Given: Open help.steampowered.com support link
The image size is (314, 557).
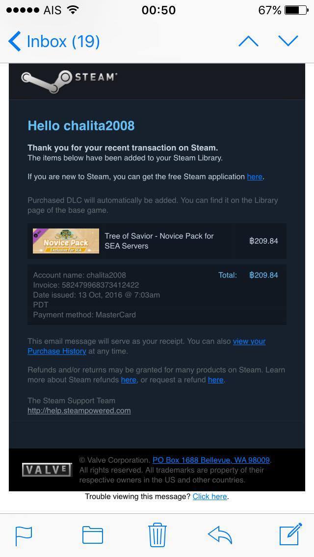Looking at the screenshot, I should click(79, 411).
